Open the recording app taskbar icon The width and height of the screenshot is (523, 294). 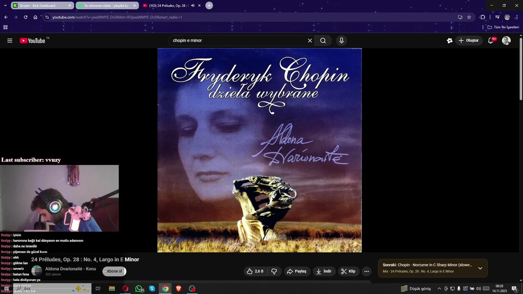pyautogui.click(x=192, y=289)
